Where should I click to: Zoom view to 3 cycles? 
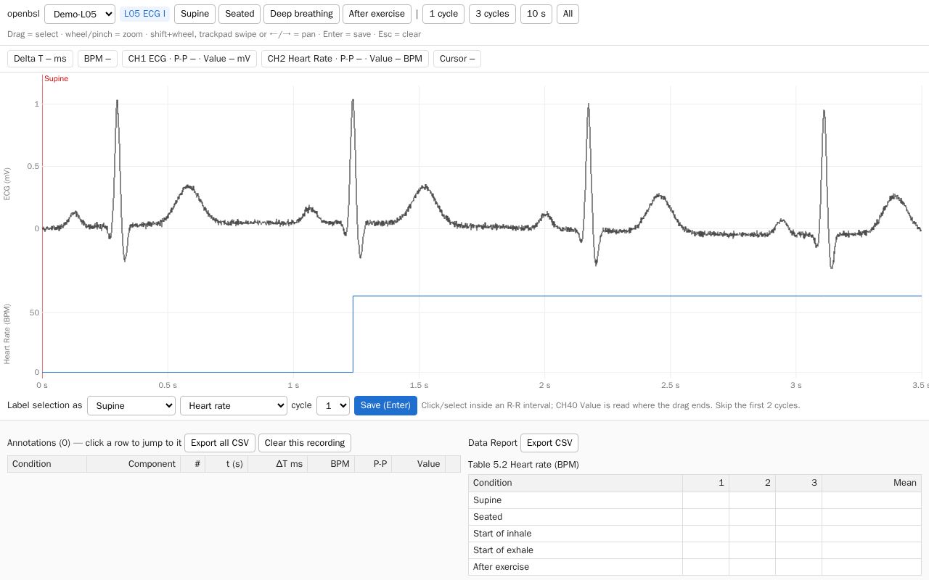pos(493,14)
